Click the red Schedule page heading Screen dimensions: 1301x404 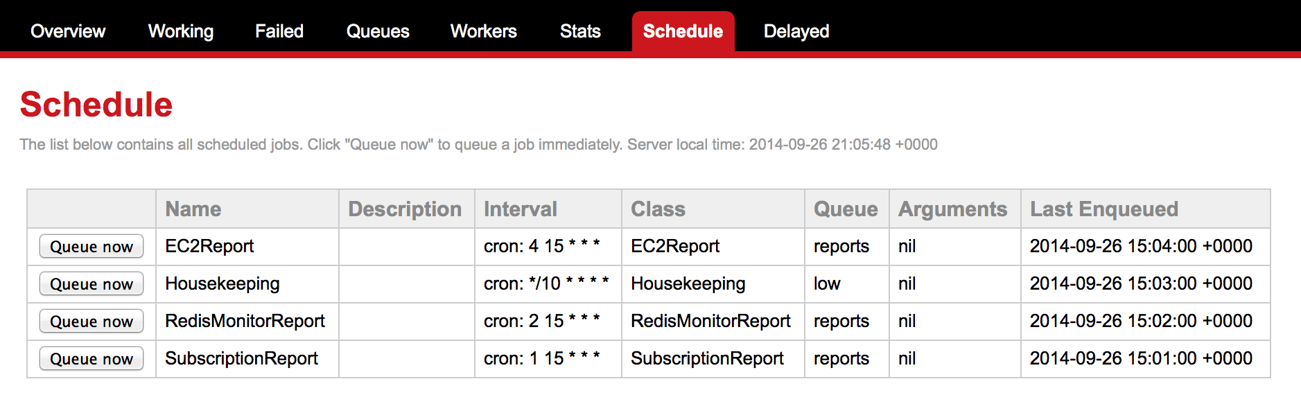click(x=96, y=105)
